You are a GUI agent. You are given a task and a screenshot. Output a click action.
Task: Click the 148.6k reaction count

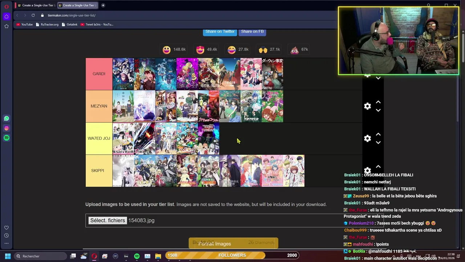coord(179,49)
